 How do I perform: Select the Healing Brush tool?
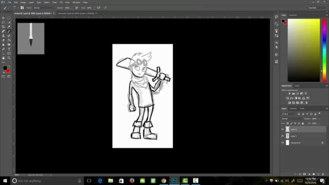[3, 31]
